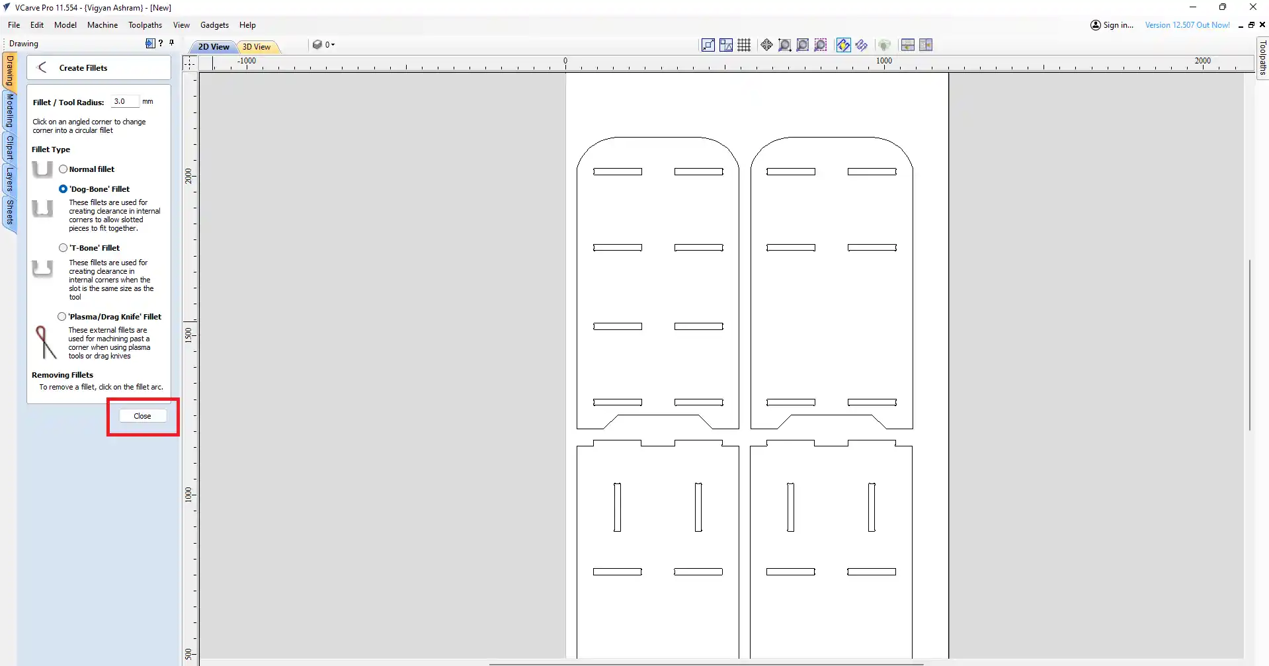The width and height of the screenshot is (1269, 666).
Task: Close the Create Fillets form
Action: 142,416
